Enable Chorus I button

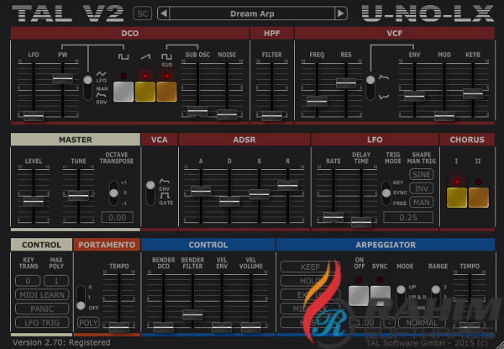[x=457, y=198]
